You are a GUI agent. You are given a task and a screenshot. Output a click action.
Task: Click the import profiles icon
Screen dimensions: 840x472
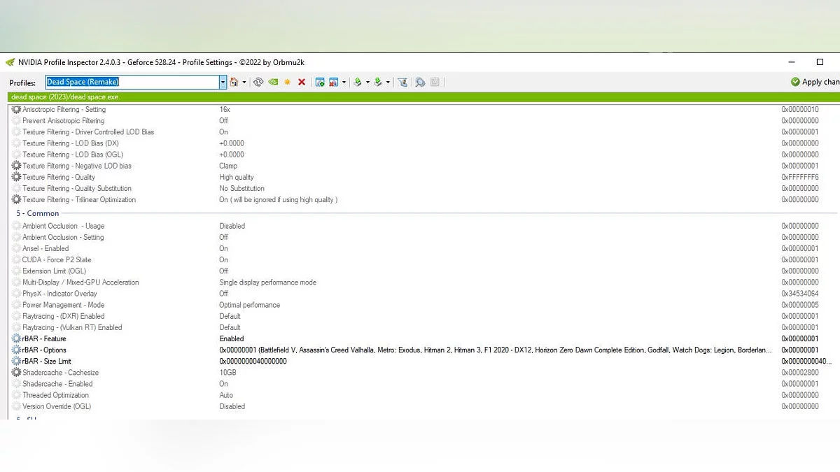[x=377, y=82]
